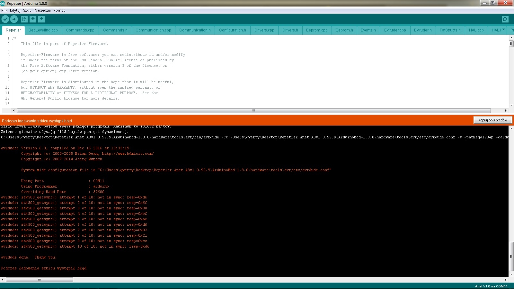
Task: Click the console horizontal scrollbar left arrow
Action: (x=2, y=280)
